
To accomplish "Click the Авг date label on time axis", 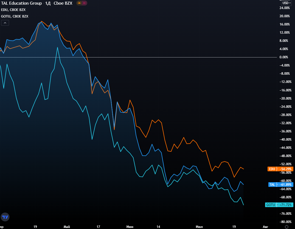I will pyautogui.click(x=265, y=227).
